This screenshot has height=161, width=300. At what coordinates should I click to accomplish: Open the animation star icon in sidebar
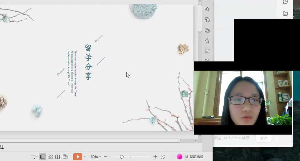207,10
